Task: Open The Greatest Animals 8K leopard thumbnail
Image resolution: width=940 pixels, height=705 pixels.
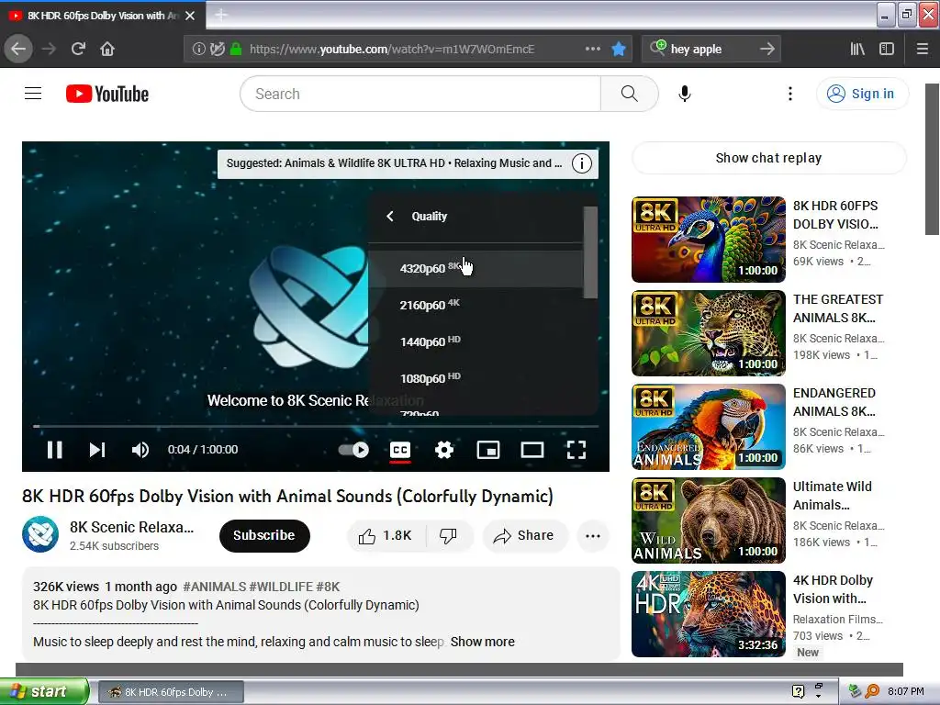Action: coord(708,332)
